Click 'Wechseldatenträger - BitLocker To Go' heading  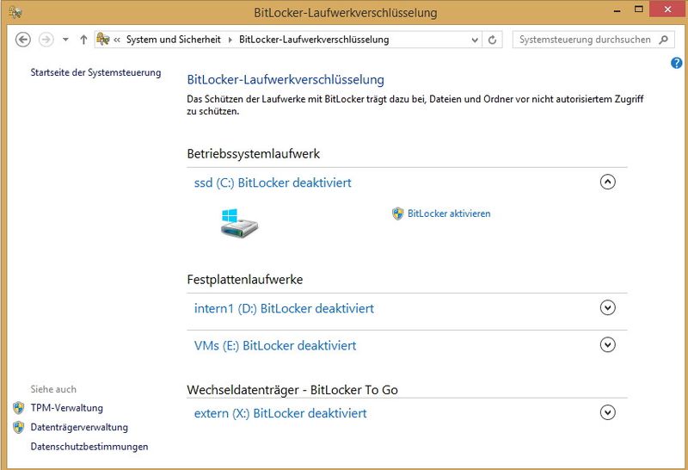[292, 390]
